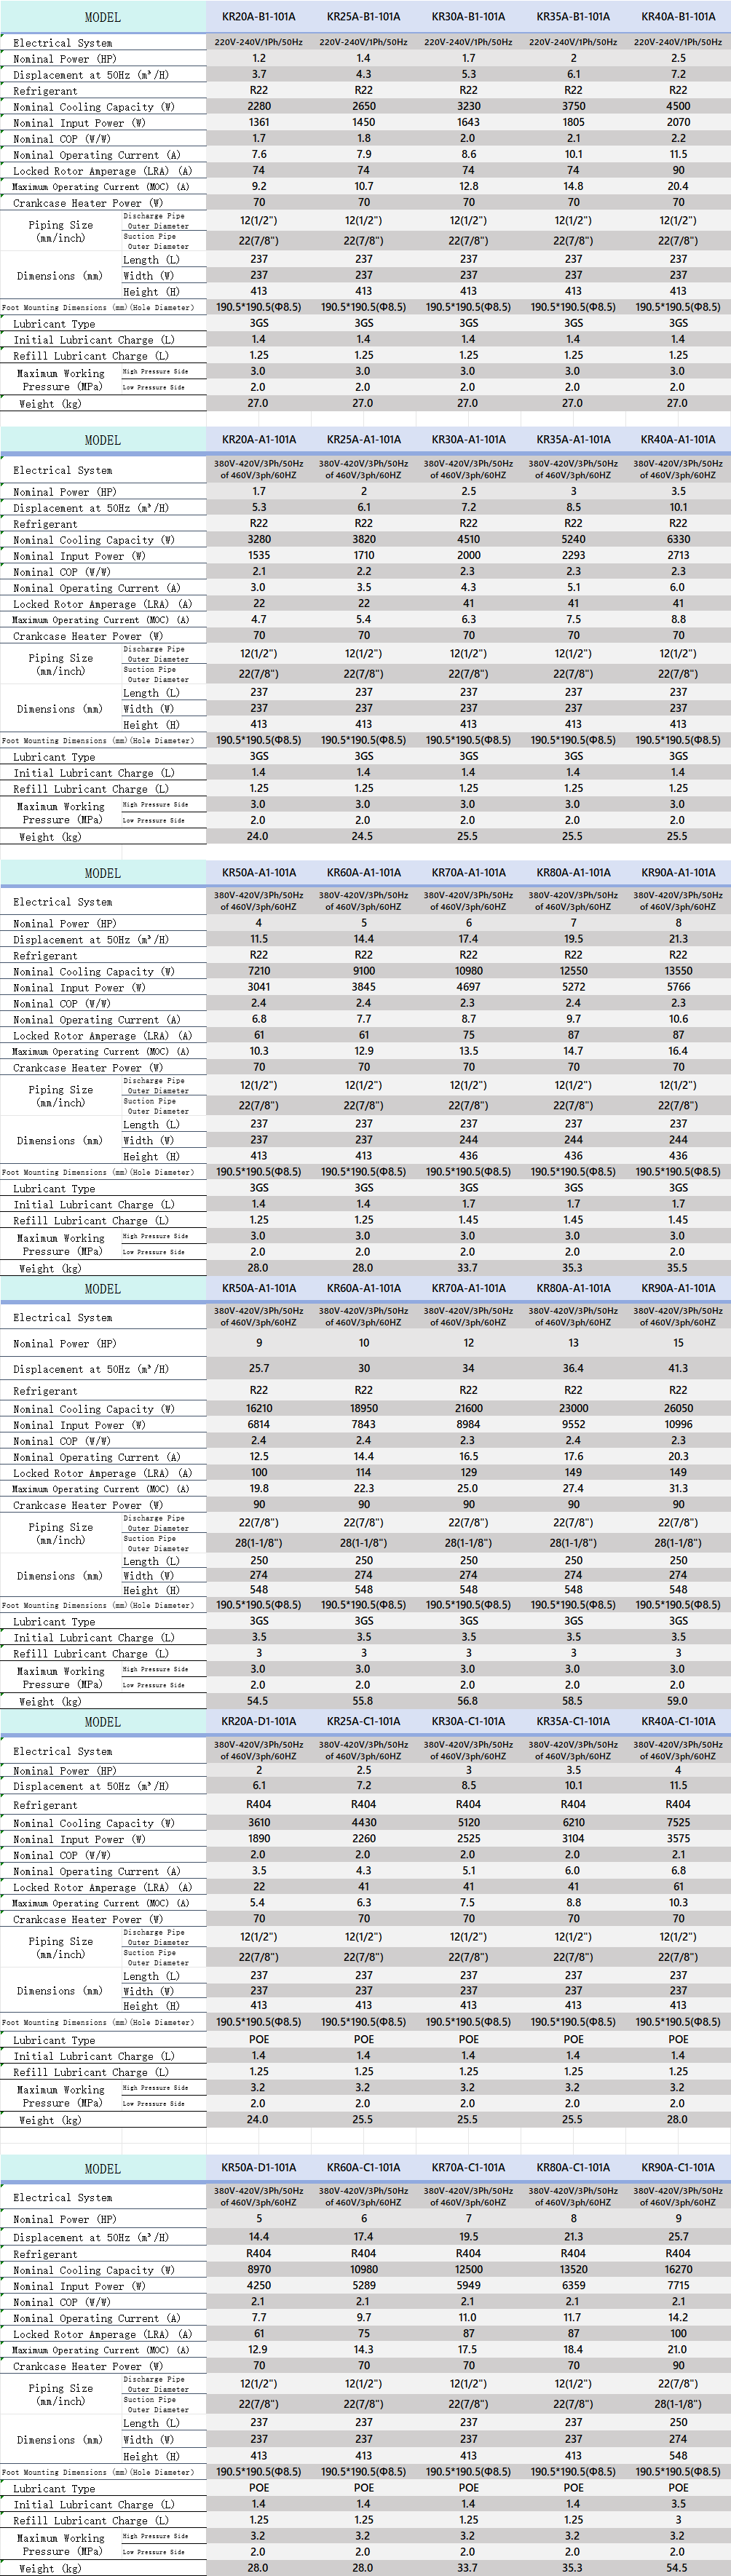The height and width of the screenshot is (2576, 731).
Task: Select the 13550 cooling capacity cell
Action: [678, 971]
